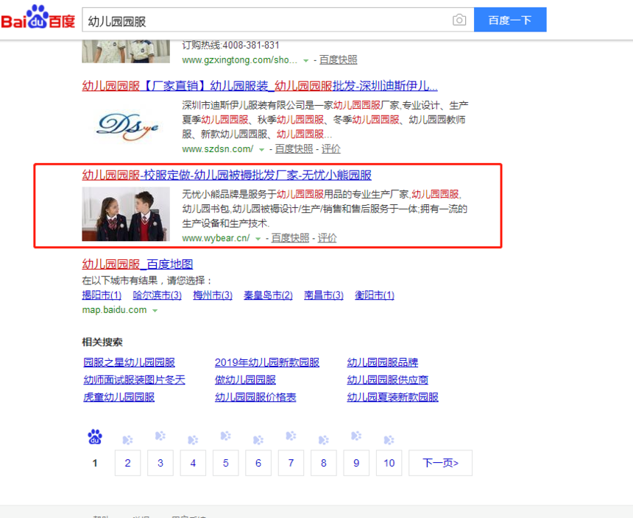Open 评价 for the wybear result
The height and width of the screenshot is (518, 633).
pos(327,238)
